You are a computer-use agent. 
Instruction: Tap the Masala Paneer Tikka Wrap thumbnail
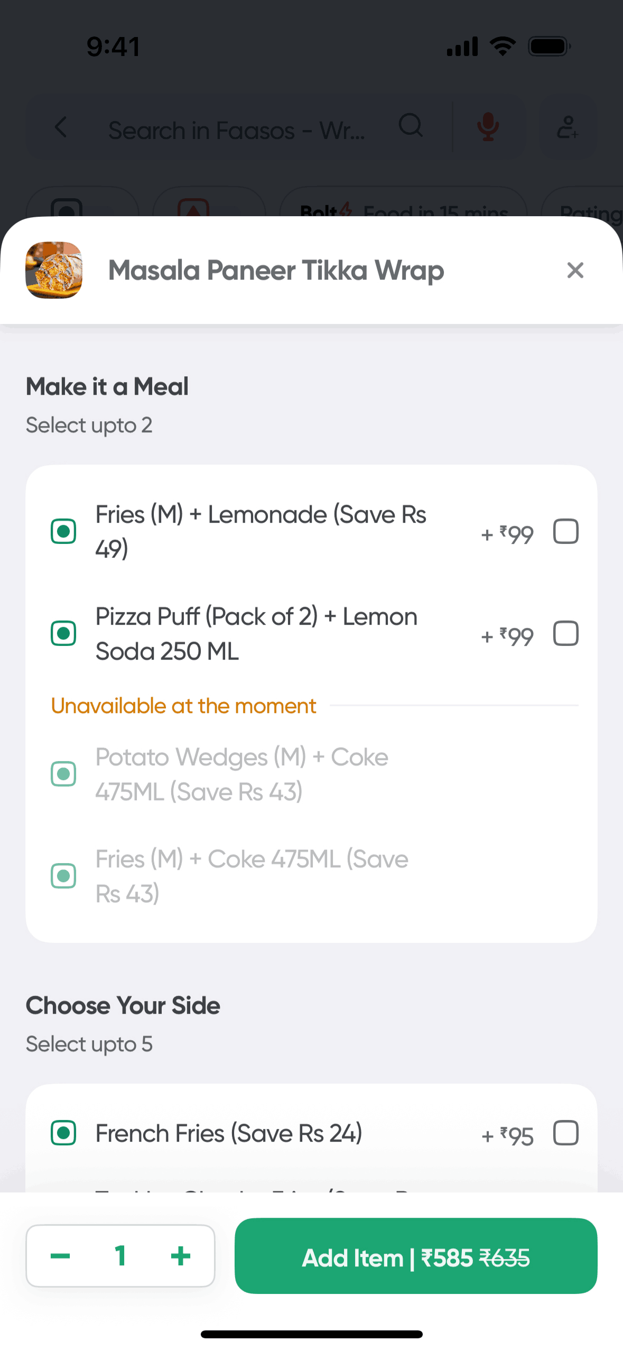(54, 270)
